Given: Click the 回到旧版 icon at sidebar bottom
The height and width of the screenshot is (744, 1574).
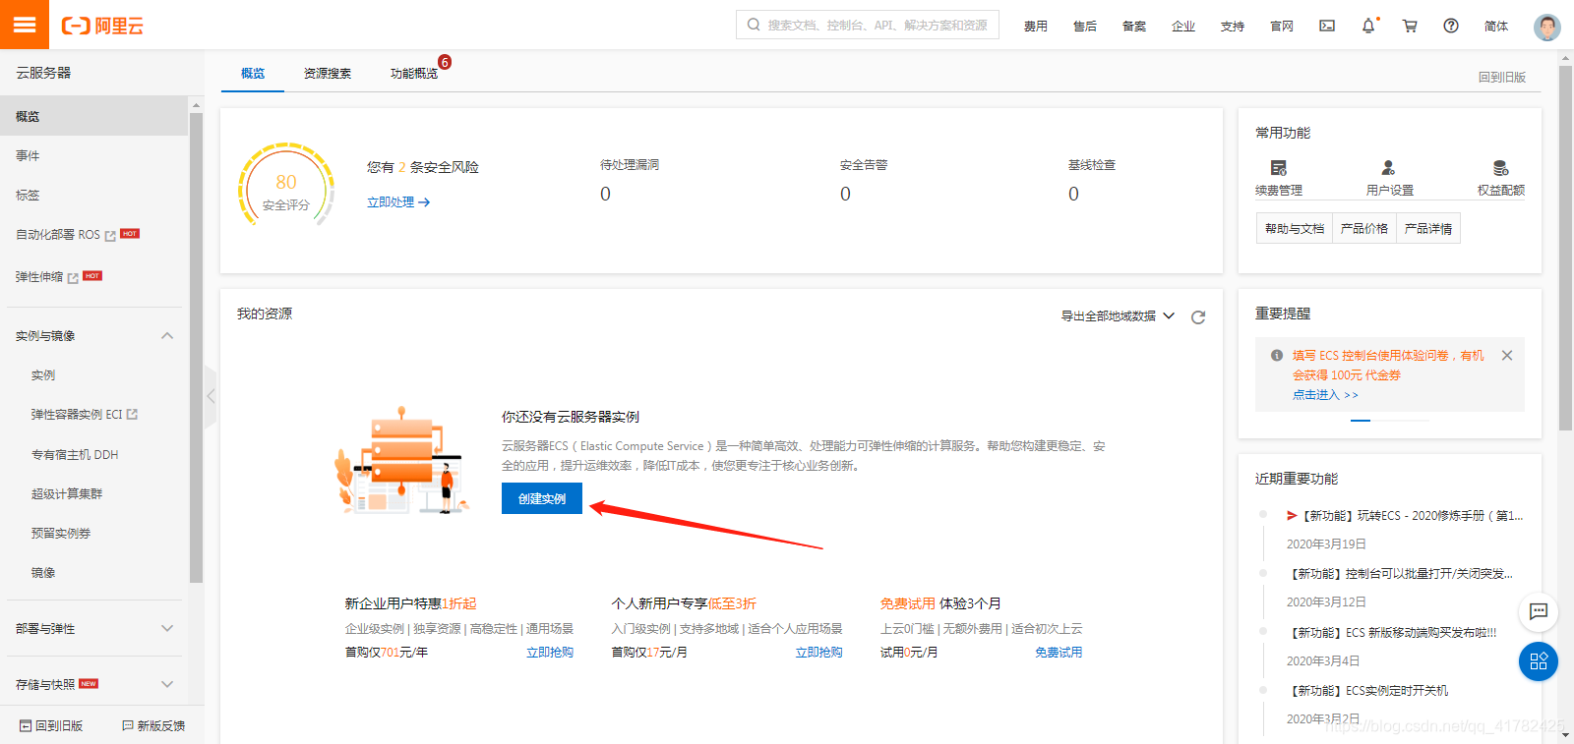Looking at the screenshot, I should pyautogui.click(x=26, y=725).
